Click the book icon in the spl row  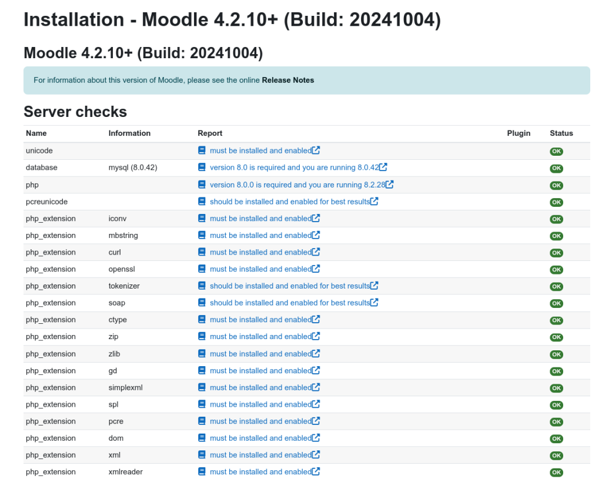[x=202, y=404]
